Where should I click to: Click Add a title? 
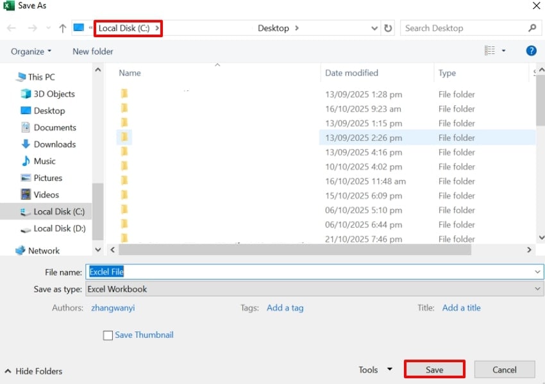coord(461,308)
